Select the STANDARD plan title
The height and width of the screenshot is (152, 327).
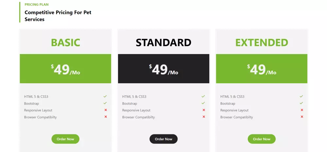point(163,43)
